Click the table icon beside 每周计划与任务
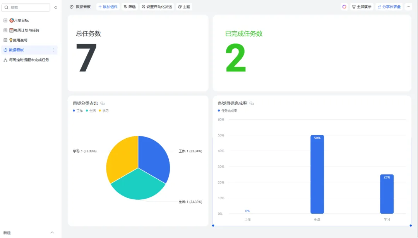The width and height of the screenshot is (418, 238). tap(5, 31)
